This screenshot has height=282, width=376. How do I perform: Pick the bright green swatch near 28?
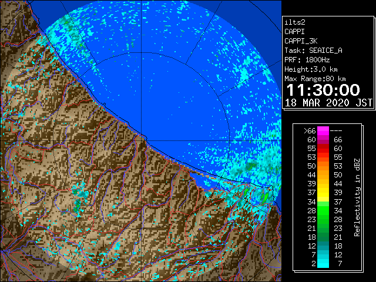pyautogui.click(x=323, y=210)
